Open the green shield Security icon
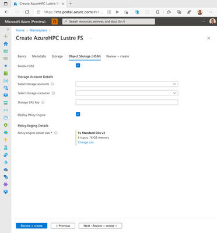The image size is (217, 233). [6, 125]
